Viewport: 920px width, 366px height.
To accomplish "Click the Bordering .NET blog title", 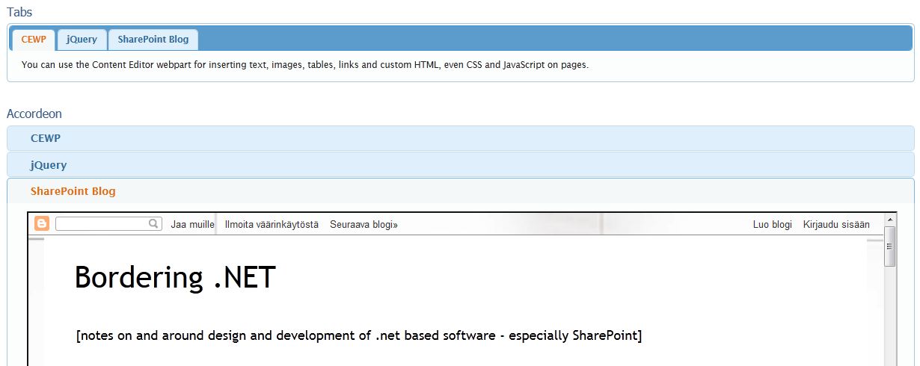I will (x=175, y=278).
